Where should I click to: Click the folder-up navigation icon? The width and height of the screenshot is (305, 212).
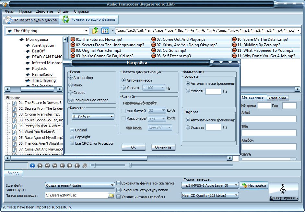coord(95,31)
